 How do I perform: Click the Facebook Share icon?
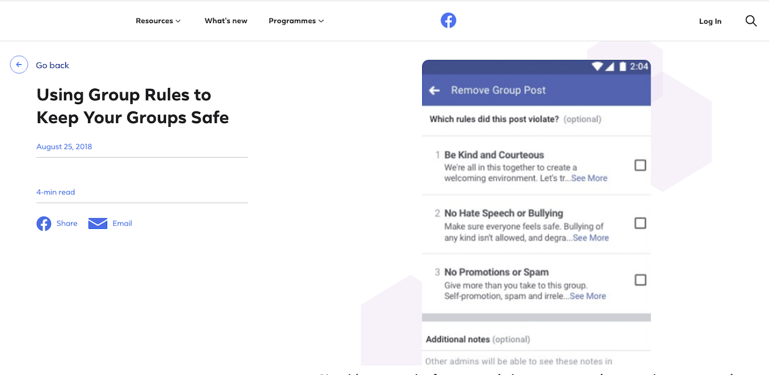point(44,223)
